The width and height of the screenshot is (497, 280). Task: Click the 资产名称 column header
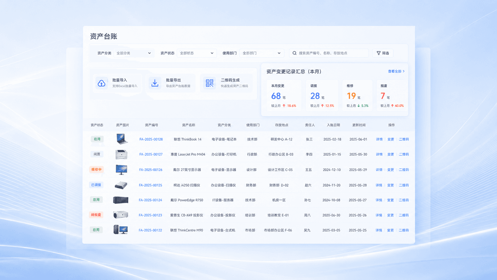pos(188,125)
